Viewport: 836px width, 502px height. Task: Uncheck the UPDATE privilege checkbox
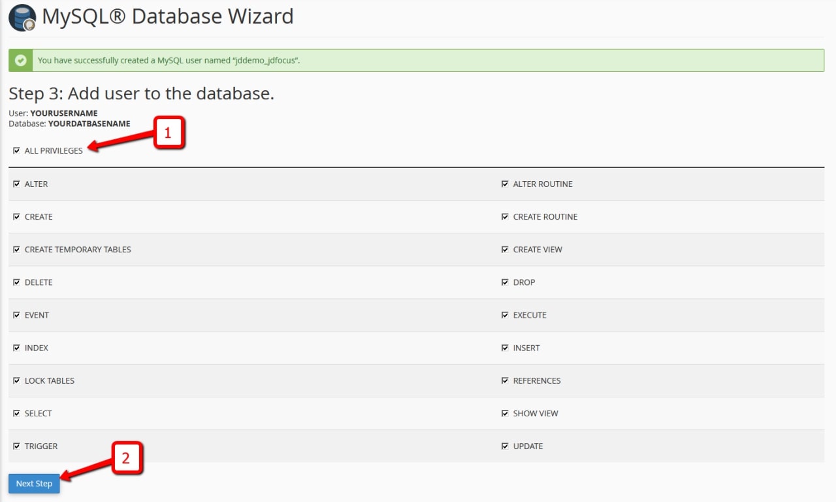coord(505,446)
